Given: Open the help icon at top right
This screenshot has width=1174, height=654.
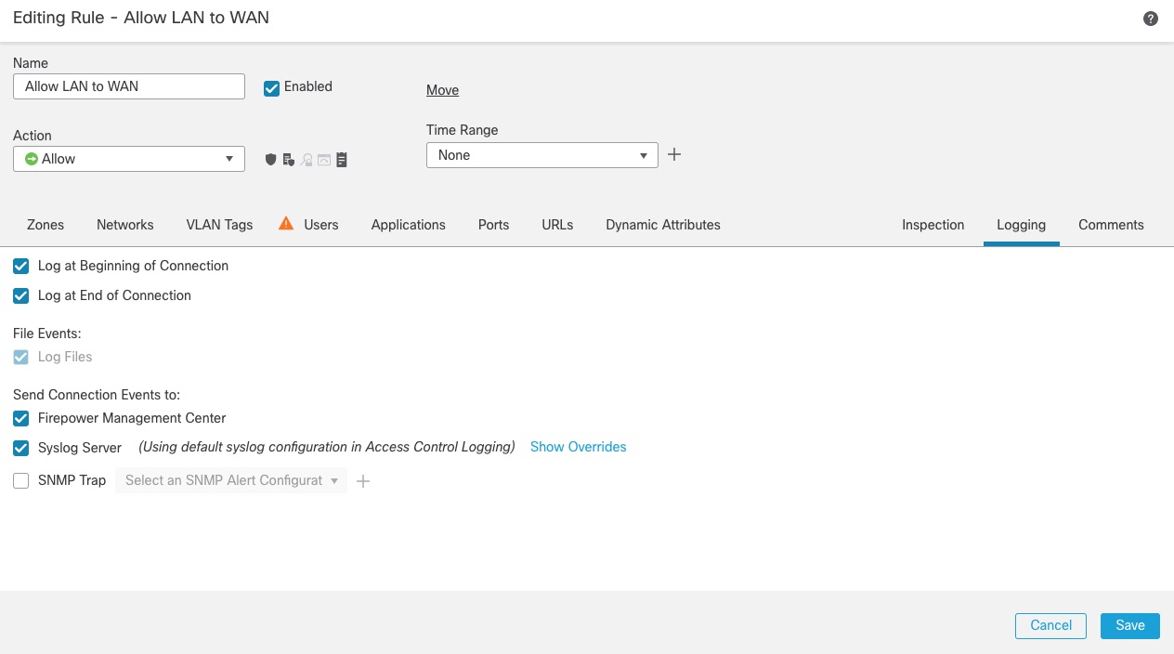Looking at the screenshot, I should coord(1150,18).
